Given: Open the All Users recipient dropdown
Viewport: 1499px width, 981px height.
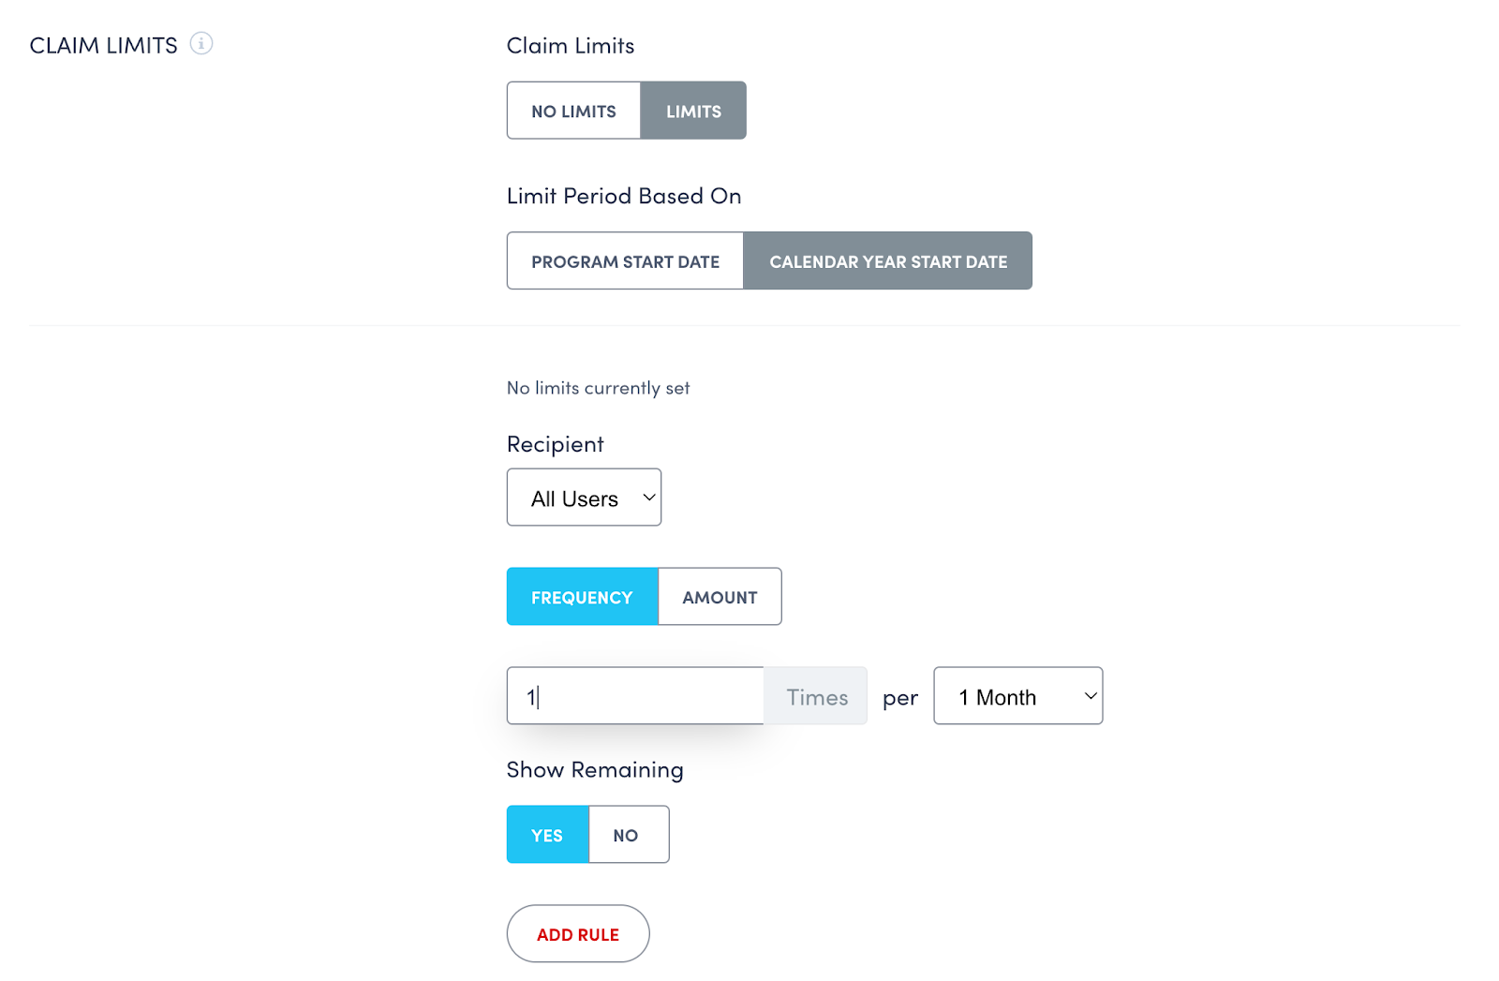Looking at the screenshot, I should [584, 498].
